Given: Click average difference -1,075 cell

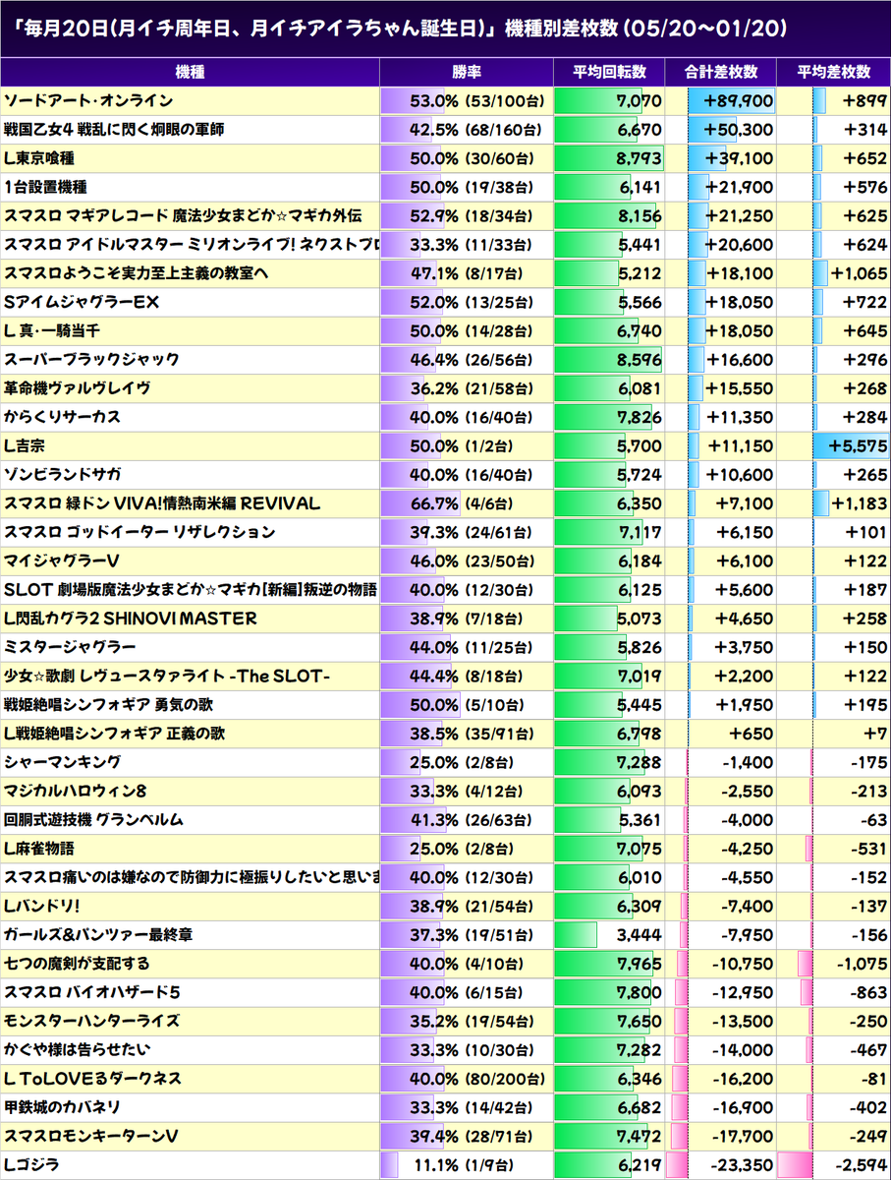Looking at the screenshot, I should (834, 964).
